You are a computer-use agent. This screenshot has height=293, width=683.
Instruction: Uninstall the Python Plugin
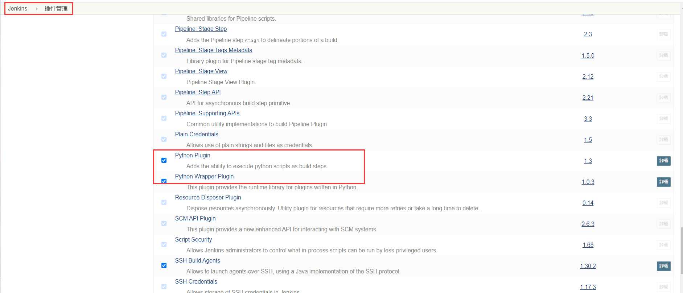663,161
